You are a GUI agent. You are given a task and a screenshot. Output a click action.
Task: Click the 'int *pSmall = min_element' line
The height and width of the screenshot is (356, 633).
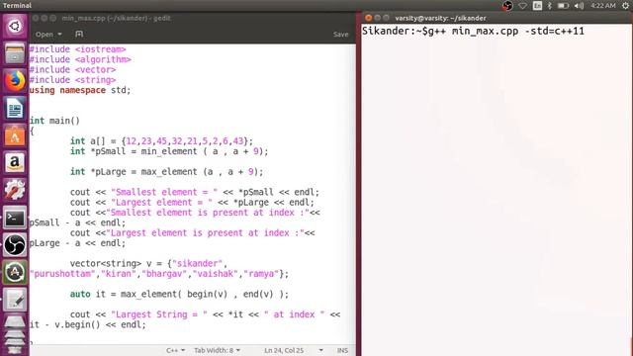click(169, 151)
